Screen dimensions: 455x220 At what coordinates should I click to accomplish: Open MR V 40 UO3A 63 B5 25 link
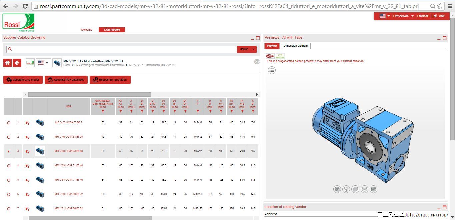(x=68, y=137)
